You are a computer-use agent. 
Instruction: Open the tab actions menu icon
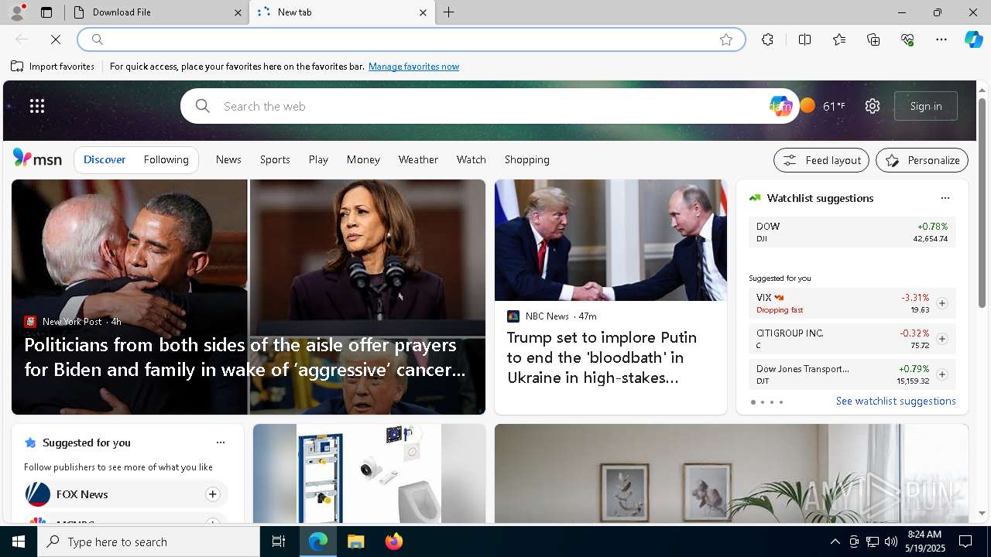pyautogui.click(x=46, y=12)
